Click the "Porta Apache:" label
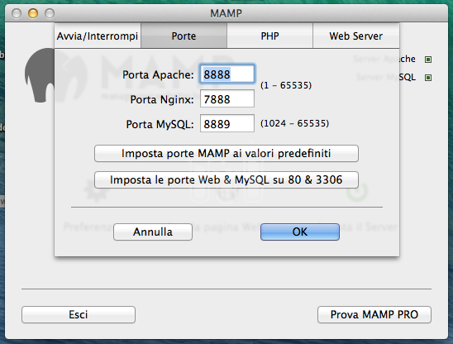The height and width of the screenshot is (344, 453). (158, 75)
